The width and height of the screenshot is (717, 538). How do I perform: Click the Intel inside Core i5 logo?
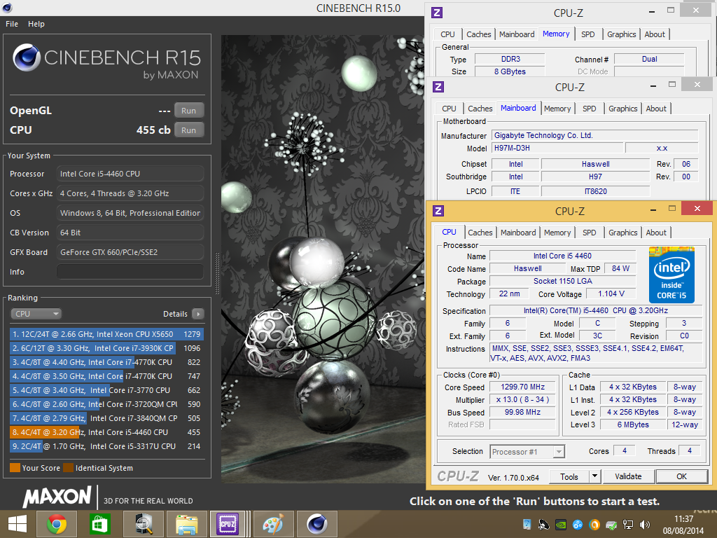pos(671,275)
